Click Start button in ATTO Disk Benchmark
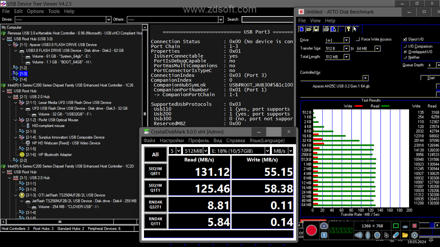440x247 pixels. 430,78
